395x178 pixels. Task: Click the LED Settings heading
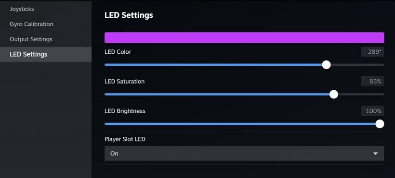129,15
